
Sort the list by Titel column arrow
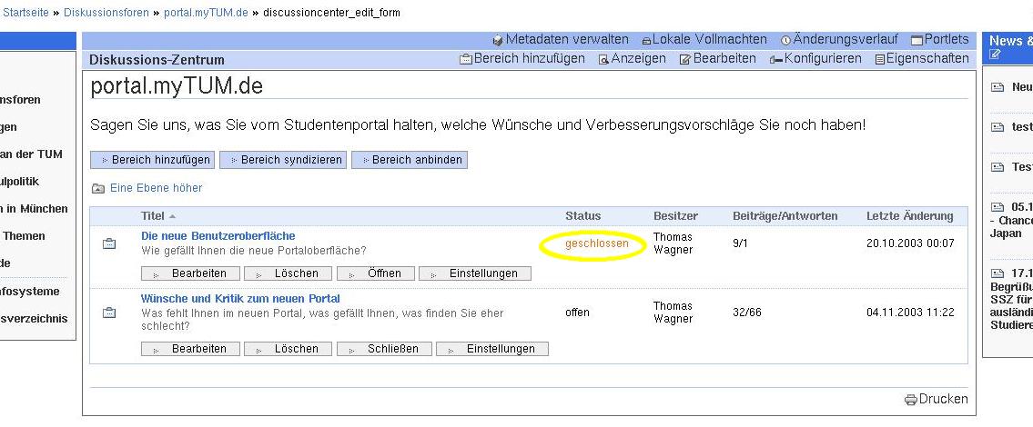(x=172, y=216)
